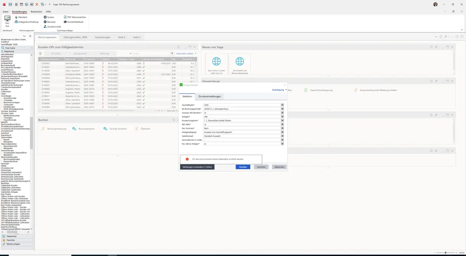
Task: Click Abbrechen in the Anlagenspiegel dialog
Action: click(x=280, y=167)
